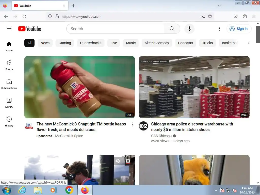This screenshot has width=260, height=195.
Task: Visit CBS Chicago channel name link
Action: pyautogui.click(x=161, y=136)
